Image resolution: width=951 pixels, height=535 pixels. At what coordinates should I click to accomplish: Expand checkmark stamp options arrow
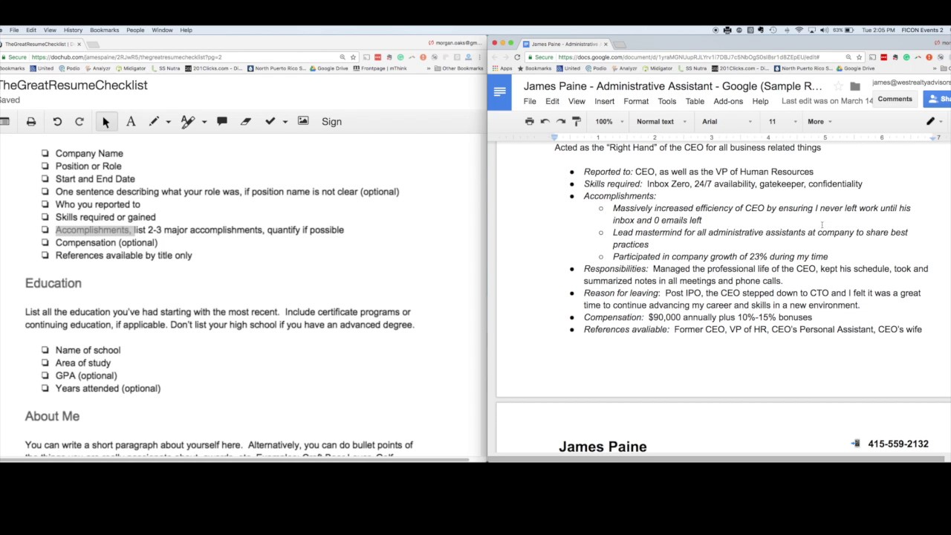(285, 122)
